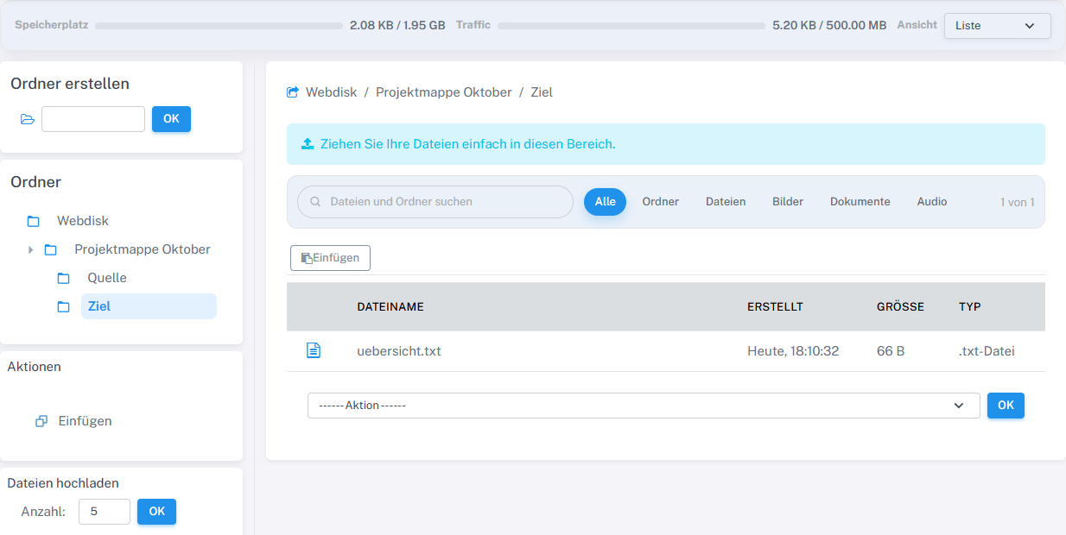Go to Webdisk via the breadcrumb

tap(331, 92)
